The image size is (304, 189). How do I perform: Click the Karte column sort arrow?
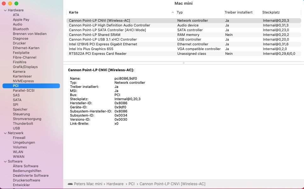pos(173,12)
